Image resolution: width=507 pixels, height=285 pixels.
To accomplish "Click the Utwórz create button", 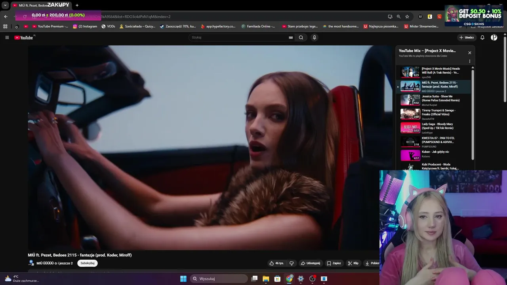I will 467,38.
